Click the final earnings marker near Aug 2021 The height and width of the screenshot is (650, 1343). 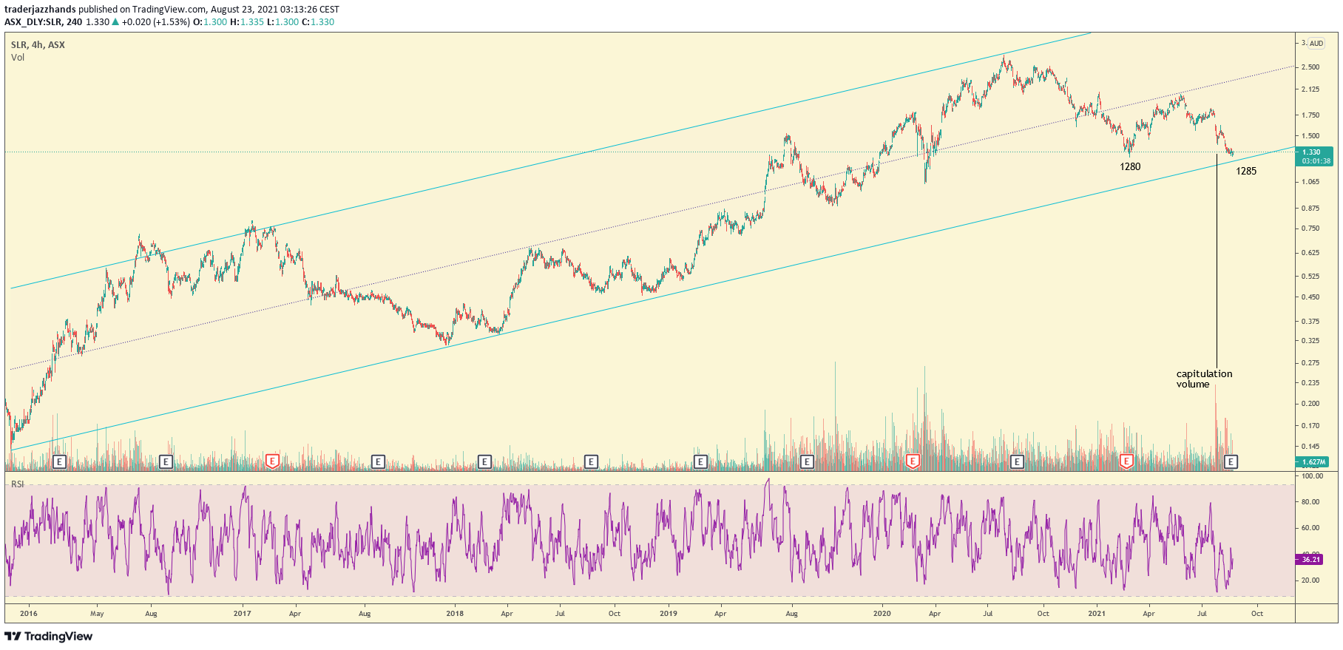(x=1231, y=461)
